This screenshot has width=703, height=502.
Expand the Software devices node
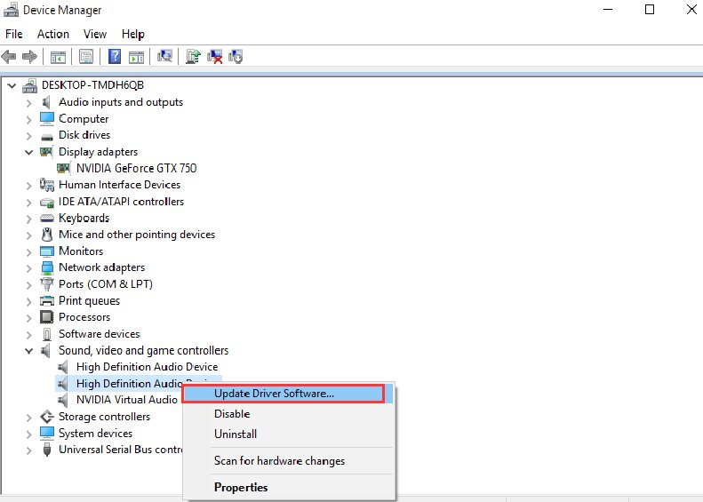(x=29, y=335)
